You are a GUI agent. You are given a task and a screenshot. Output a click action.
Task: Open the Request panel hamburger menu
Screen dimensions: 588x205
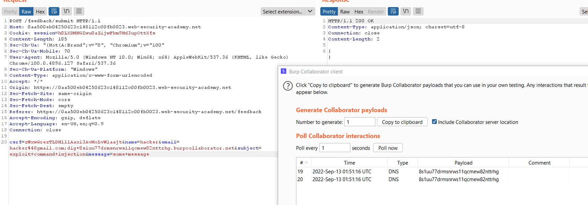tap(79, 11)
